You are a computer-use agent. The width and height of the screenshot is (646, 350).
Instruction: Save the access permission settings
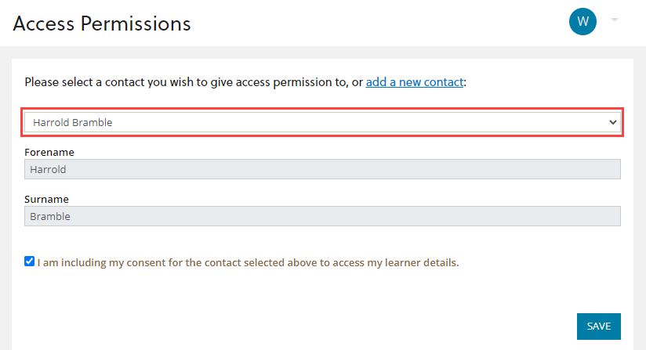coord(599,327)
